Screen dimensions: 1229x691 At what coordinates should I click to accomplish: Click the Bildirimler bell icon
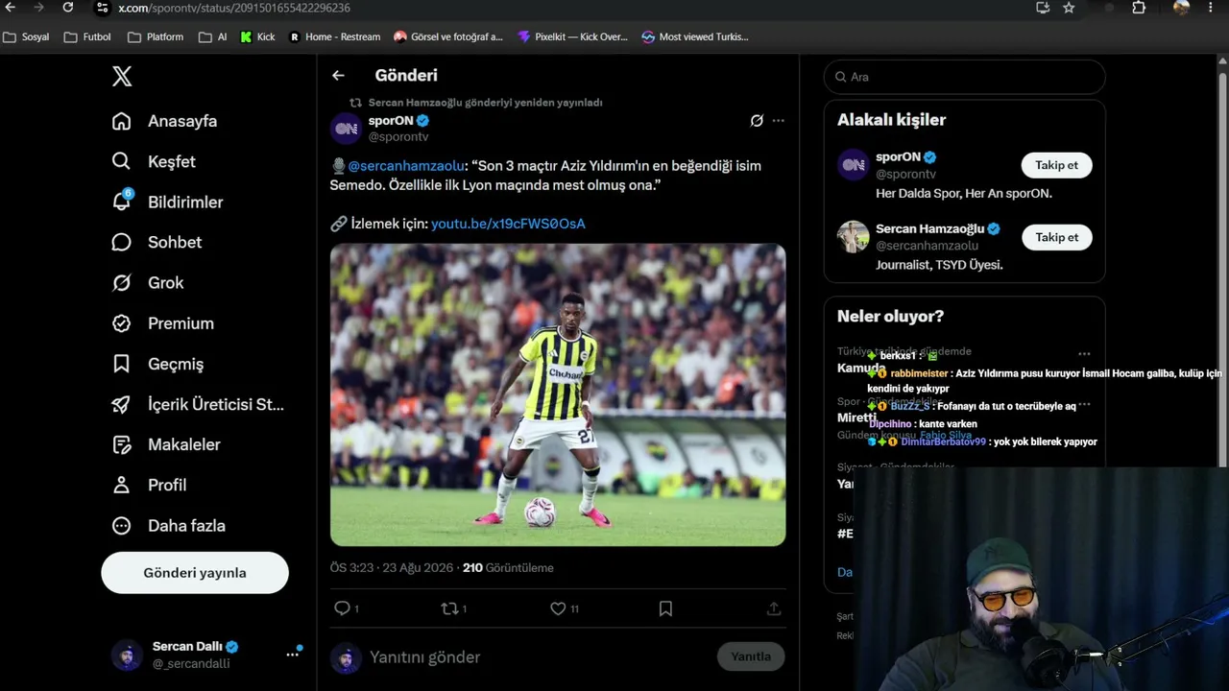[x=122, y=202]
